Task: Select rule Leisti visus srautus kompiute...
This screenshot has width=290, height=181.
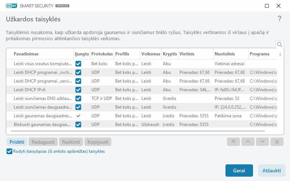Action: [x=43, y=64]
